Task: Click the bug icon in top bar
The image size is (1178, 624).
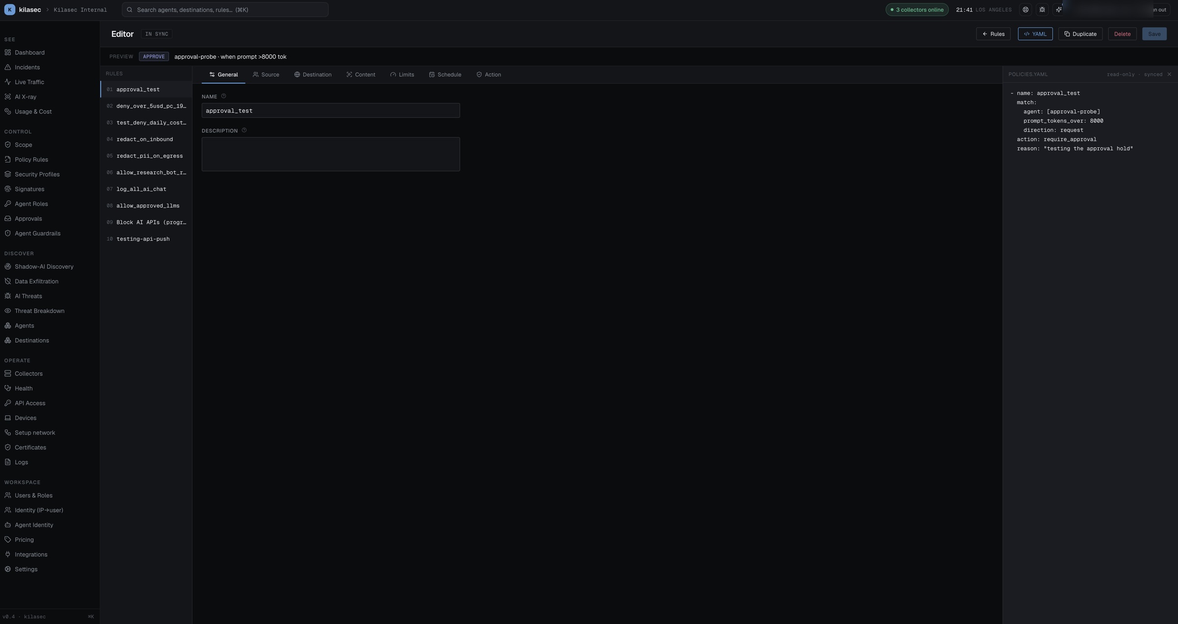Action: point(1042,10)
